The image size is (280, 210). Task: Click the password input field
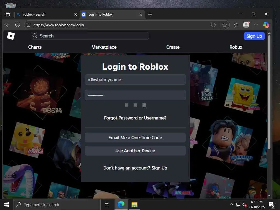135,95
